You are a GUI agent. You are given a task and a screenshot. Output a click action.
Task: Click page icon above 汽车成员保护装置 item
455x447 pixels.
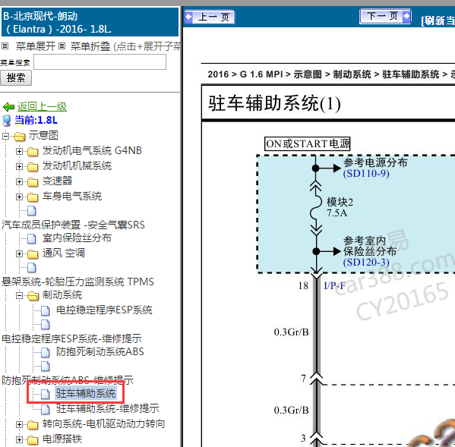[32, 211]
